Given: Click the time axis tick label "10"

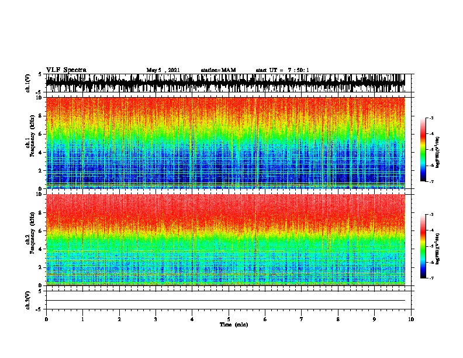Looking at the screenshot, I should point(411,319).
